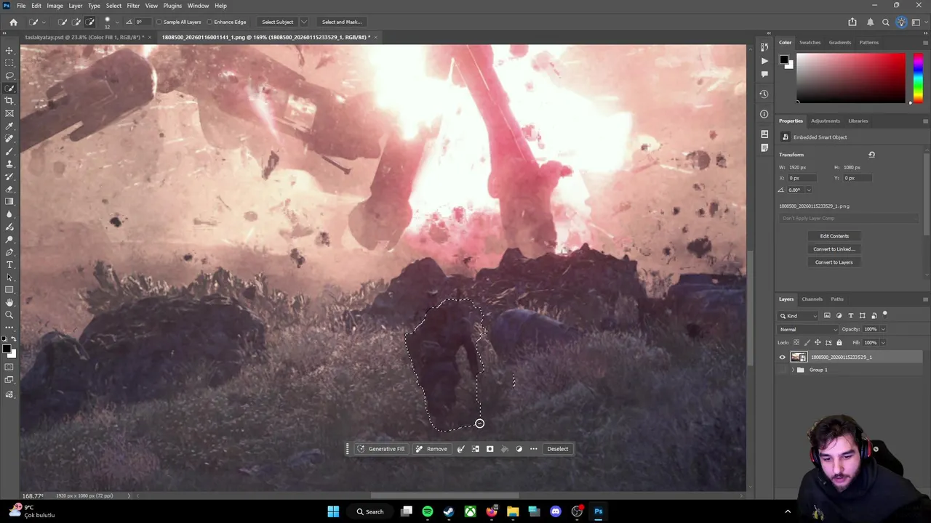Enable Sample All Layers checkbox

pyautogui.click(x=160, y=22)
